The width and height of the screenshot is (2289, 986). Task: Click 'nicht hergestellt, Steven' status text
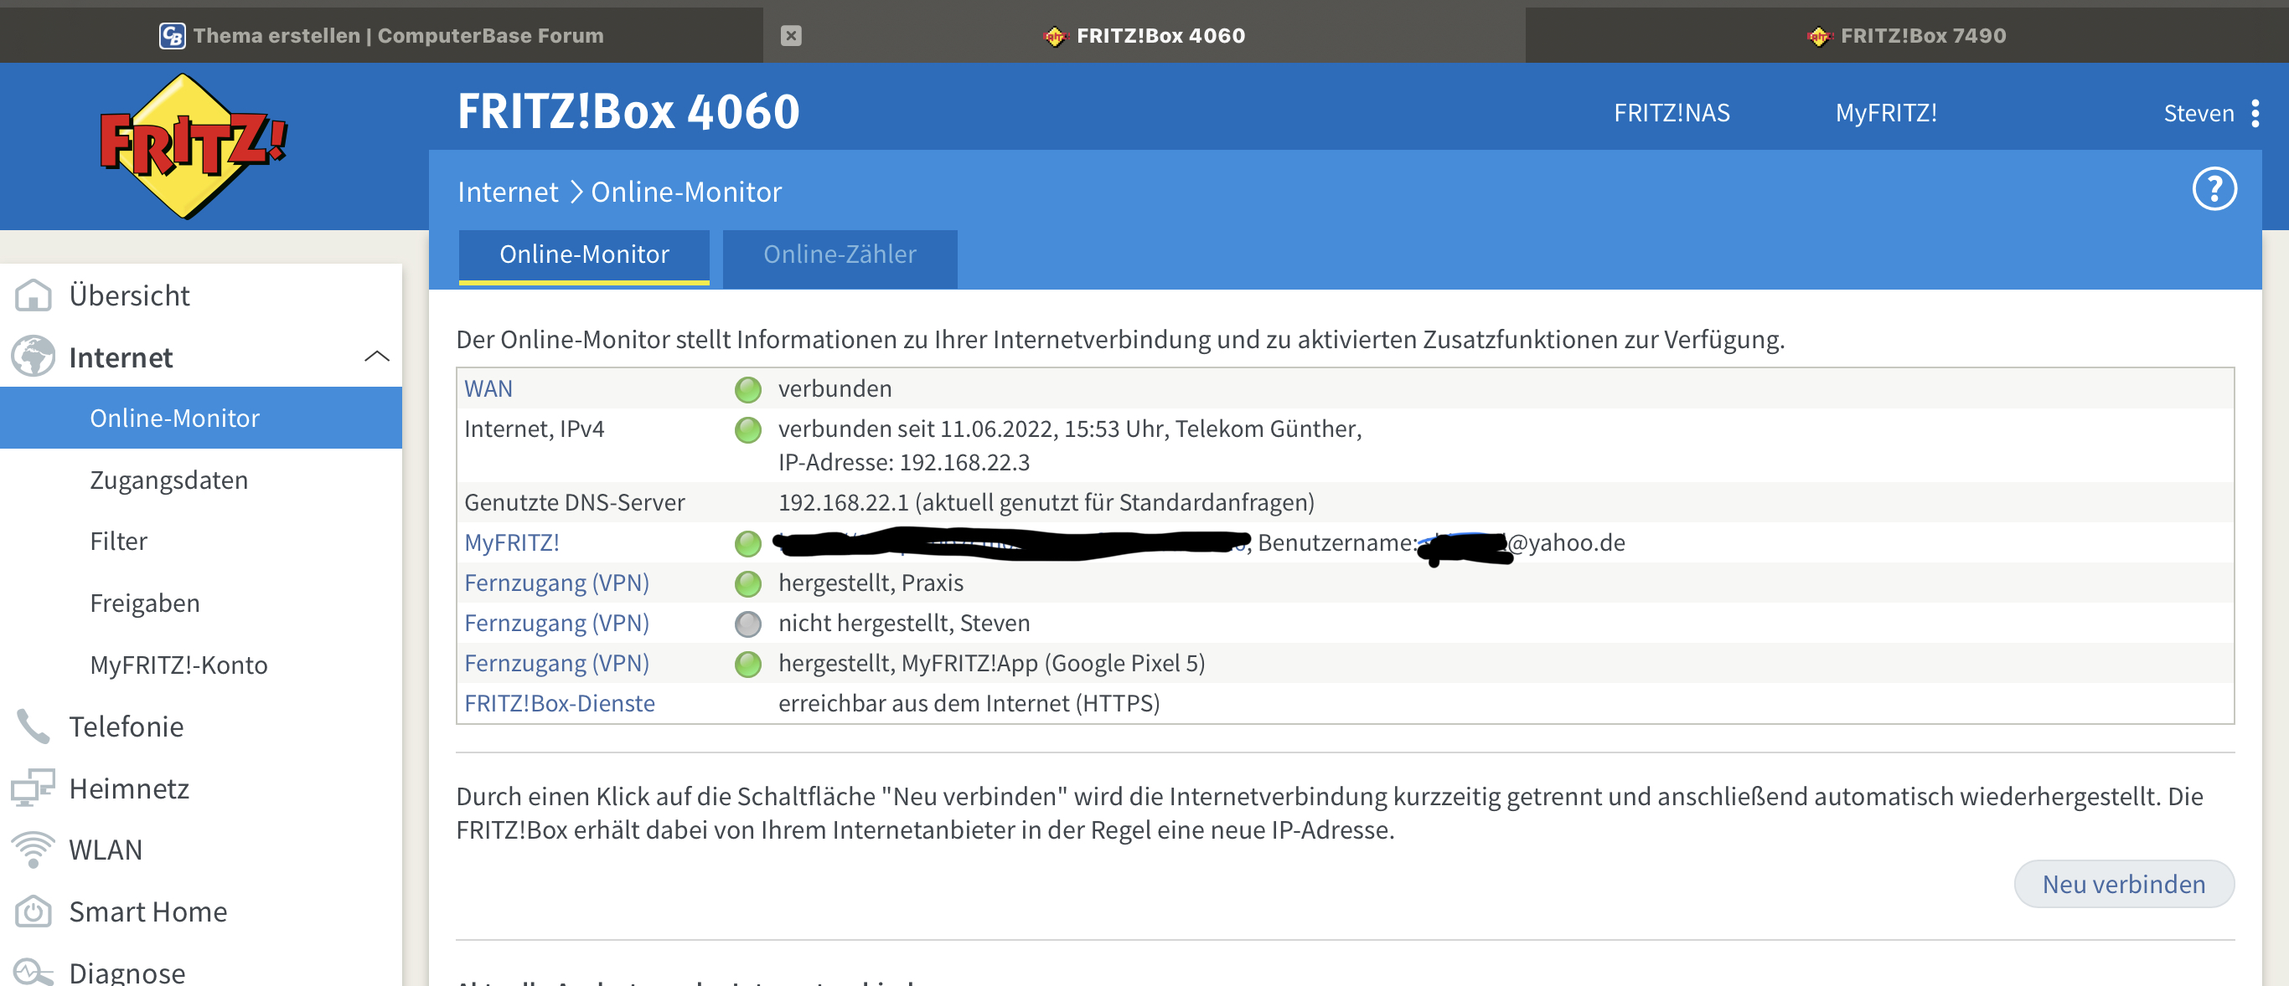tap(904, 623)
